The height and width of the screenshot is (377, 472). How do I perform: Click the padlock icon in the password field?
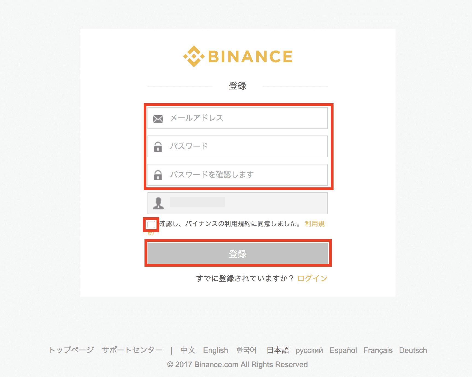pyautogui.click(x=158, y=147)
